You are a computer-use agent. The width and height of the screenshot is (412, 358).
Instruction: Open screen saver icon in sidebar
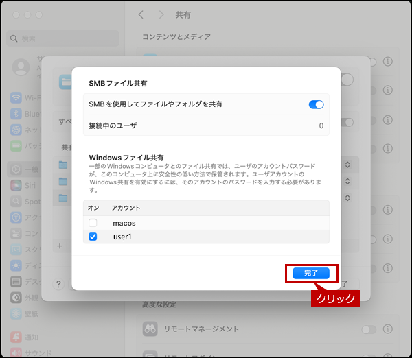(16, 250)
